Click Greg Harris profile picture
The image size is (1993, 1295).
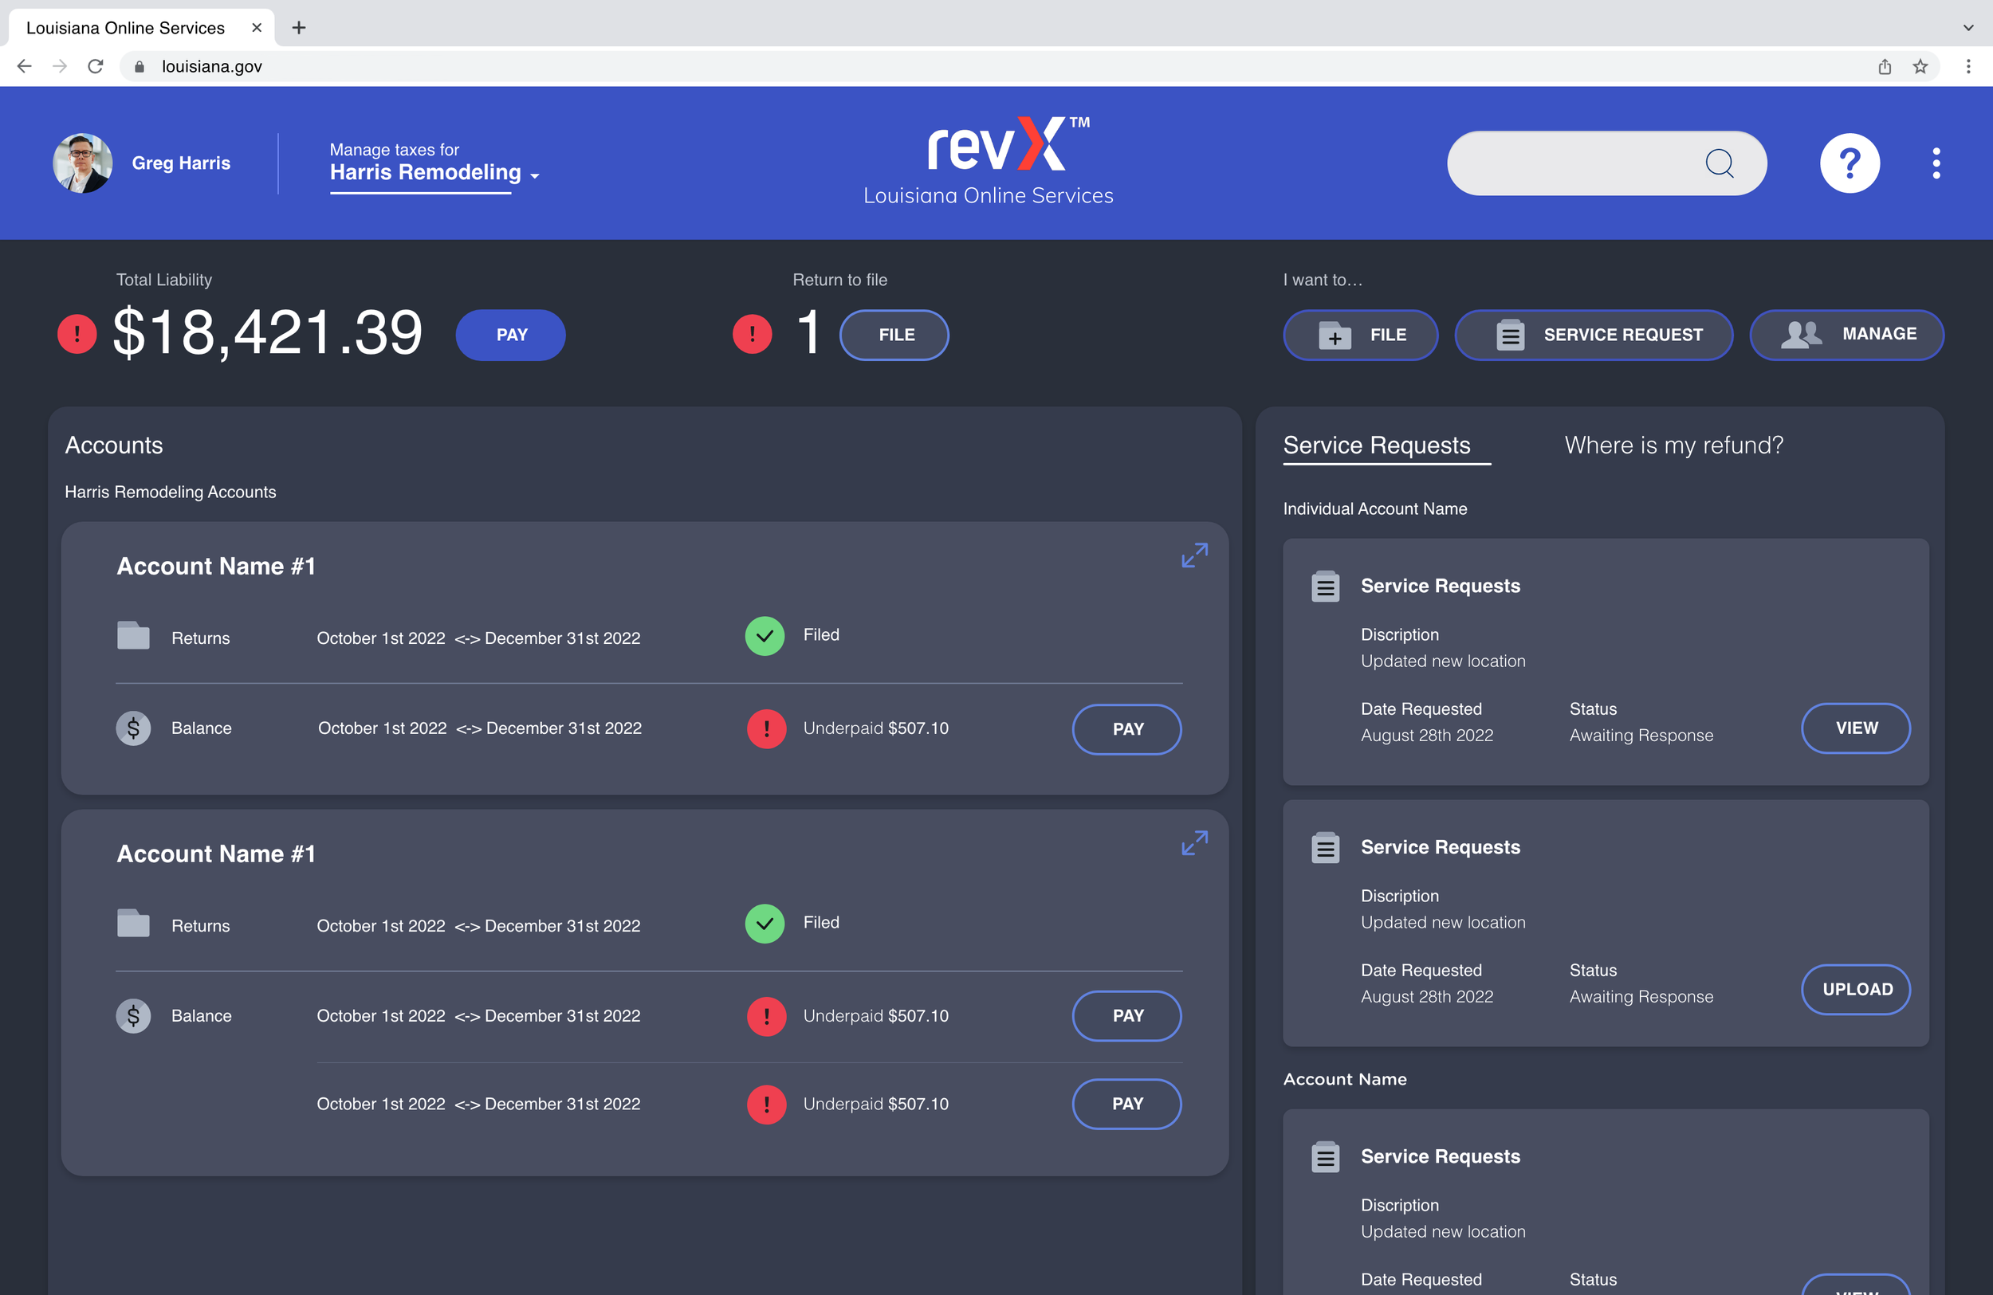(83, 163)
